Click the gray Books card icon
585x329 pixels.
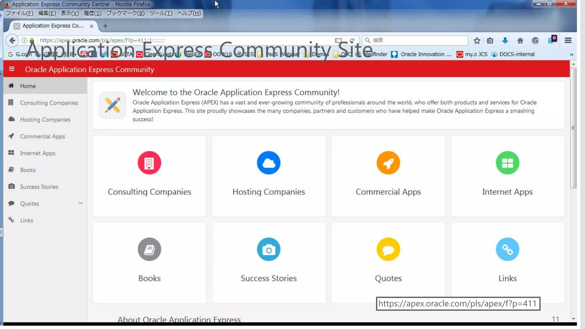pyautogui.click(x=149, y=249)
